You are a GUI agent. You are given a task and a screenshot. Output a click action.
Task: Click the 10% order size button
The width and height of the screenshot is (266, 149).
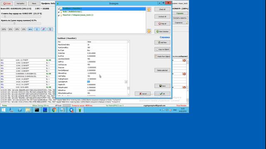[x=24, y=29]
